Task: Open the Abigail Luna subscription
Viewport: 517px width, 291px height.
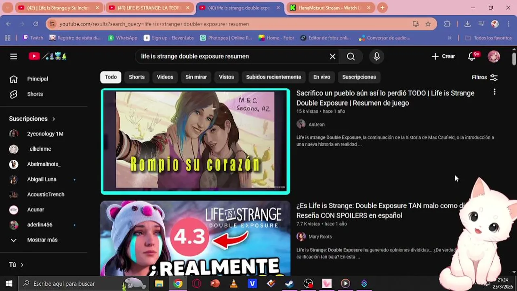Action: pyautogui.click(x=42, y=179)
